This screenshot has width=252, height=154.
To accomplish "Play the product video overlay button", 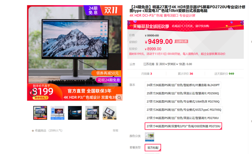I will (x=33, y=92).
